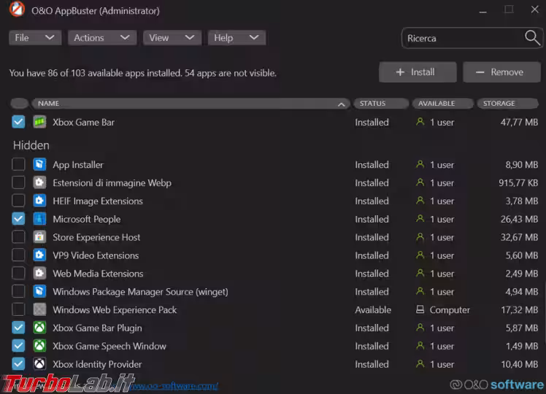Click the Web Media Extensions icon

click(39, 273)
